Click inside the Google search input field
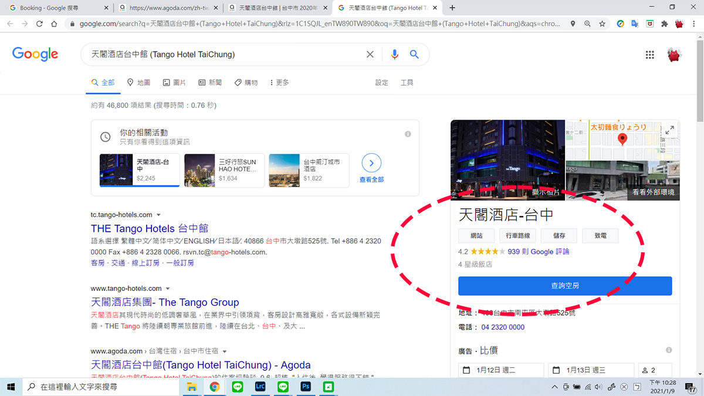The width and height of the screenshot is (704, 396). click(235, 54)
